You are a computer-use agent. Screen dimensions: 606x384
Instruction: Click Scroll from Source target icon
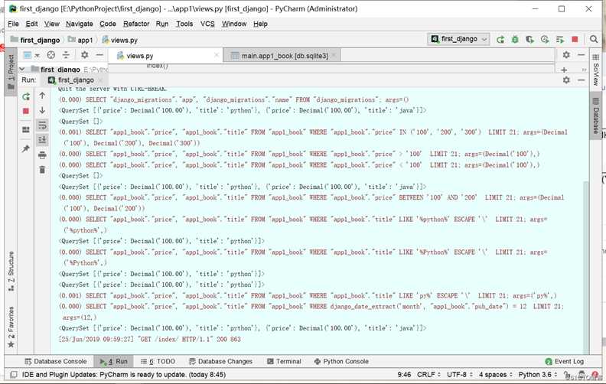coord(51,55)
